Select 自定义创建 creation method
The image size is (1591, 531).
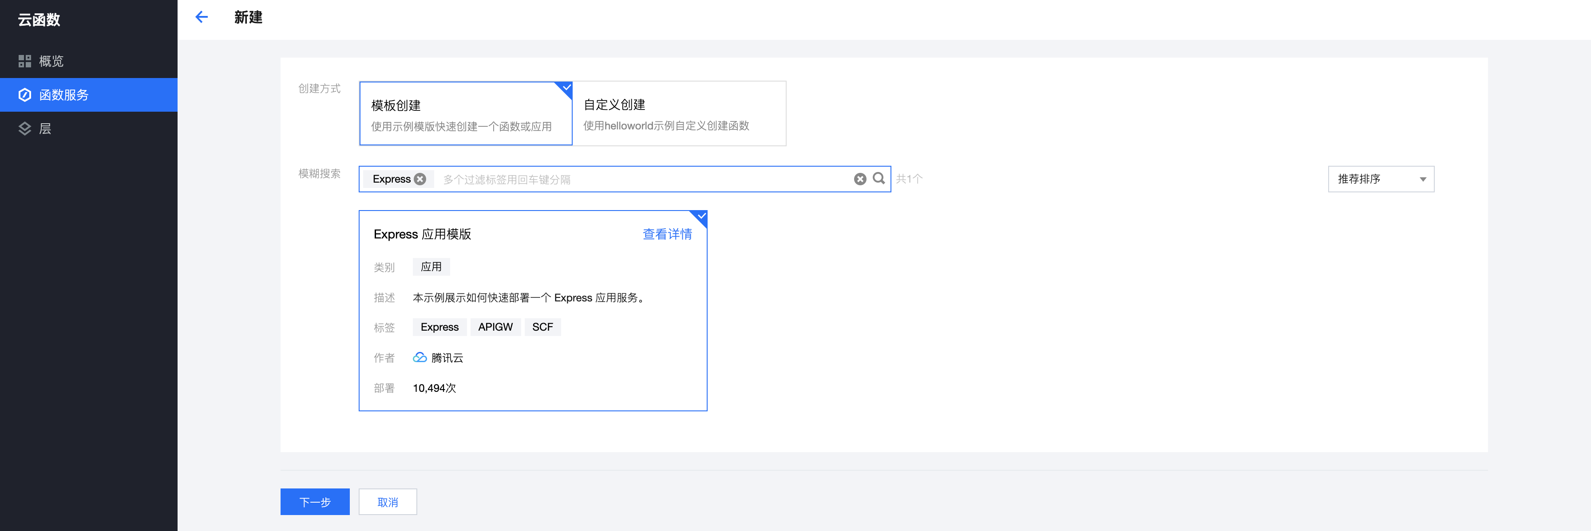(x=679, y=114)
